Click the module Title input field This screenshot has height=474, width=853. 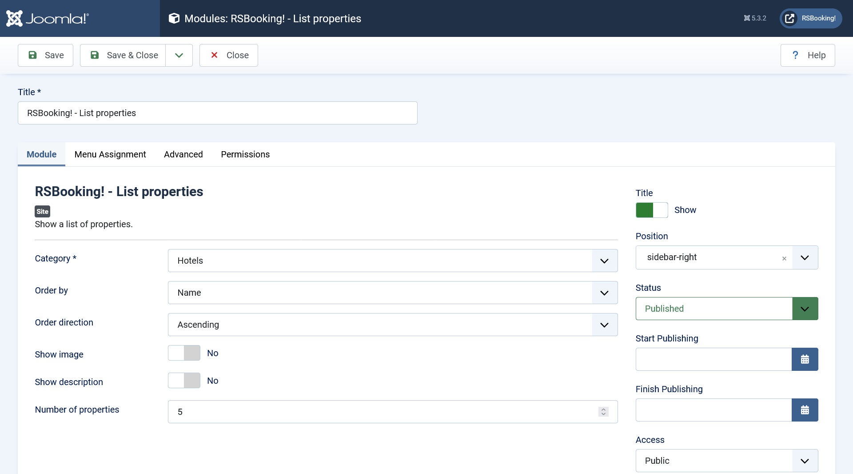218,113
